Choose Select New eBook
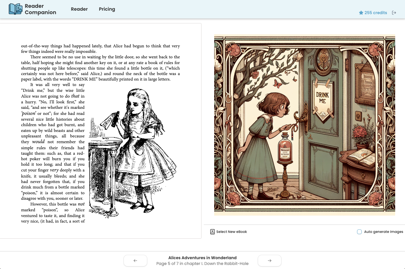Screen dimensions: 405x269 coord(232,231)
